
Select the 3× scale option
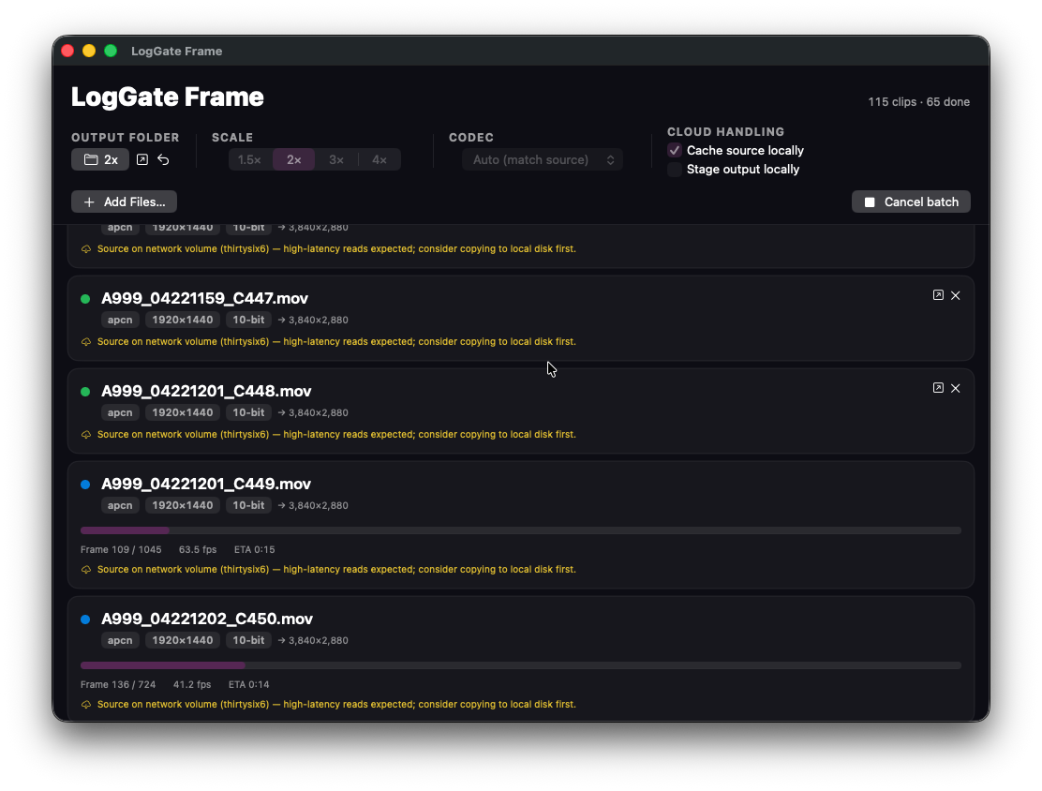(x=336, y=159)
